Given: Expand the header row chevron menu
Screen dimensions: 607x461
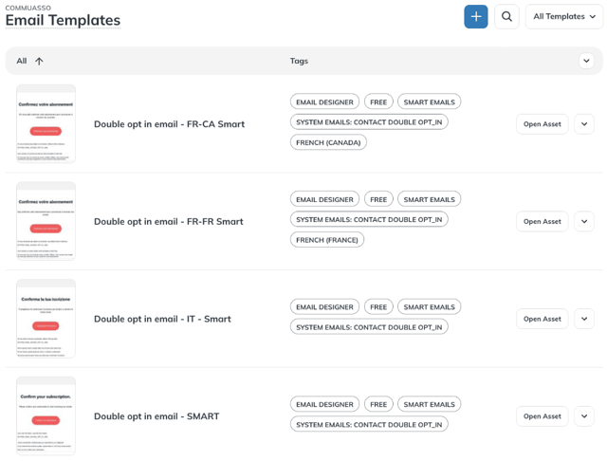Looking at the screenshot, I should pyautogui.click(x=586, y=61).
